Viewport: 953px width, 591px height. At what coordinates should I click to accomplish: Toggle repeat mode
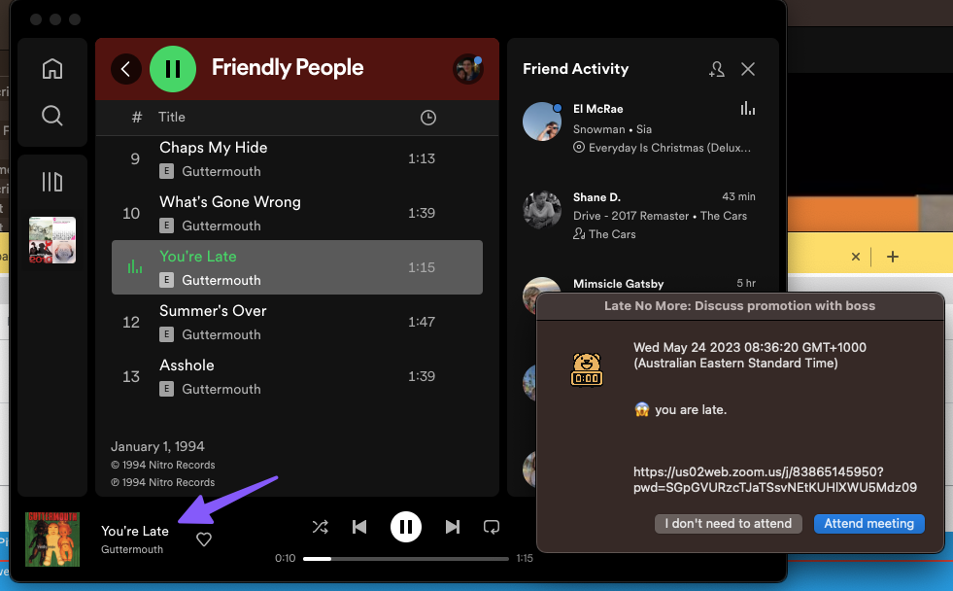[492, 527]
